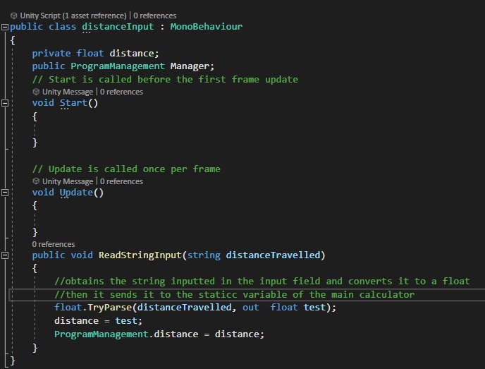Click 'Manager' field name
The height and width of the screenshot is (369, 485).
coord(190,66)
